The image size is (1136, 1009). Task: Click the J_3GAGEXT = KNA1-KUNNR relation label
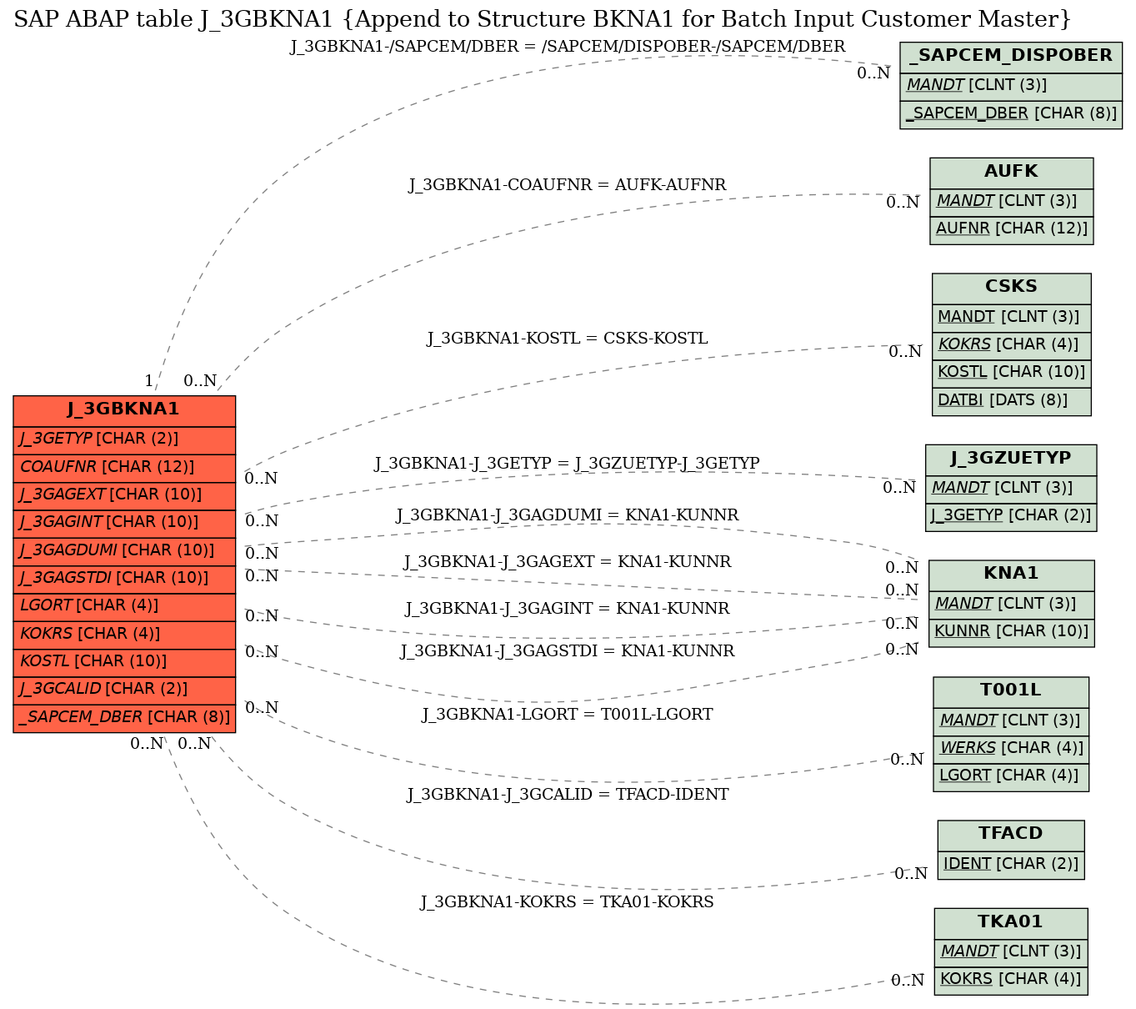pos(568,562)
